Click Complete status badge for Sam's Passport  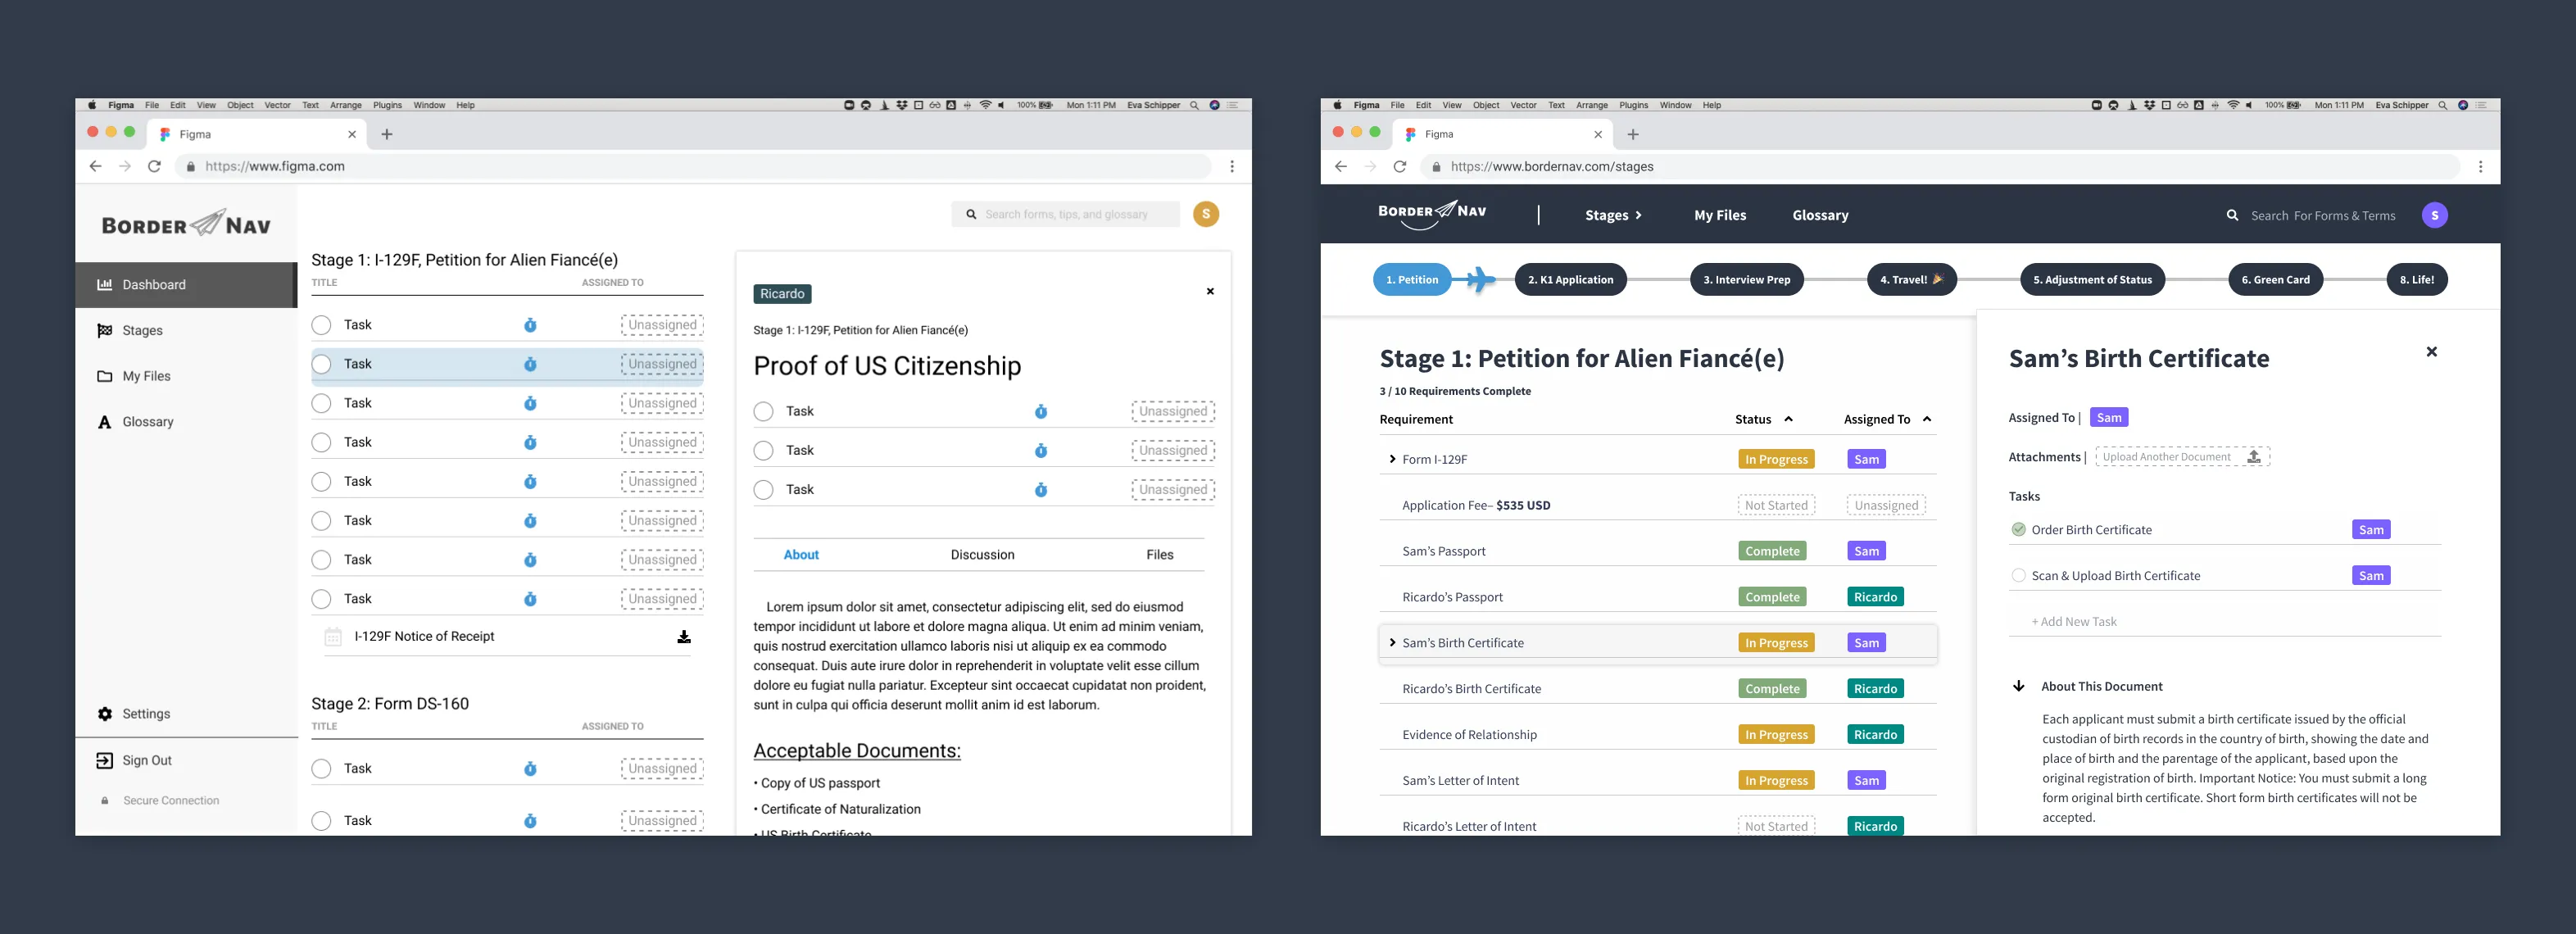click(x=1772, y=551)
